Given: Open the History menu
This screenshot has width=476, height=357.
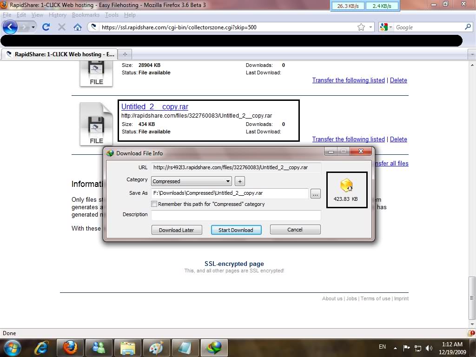Looking at the screenshot, I should (57, 15).
